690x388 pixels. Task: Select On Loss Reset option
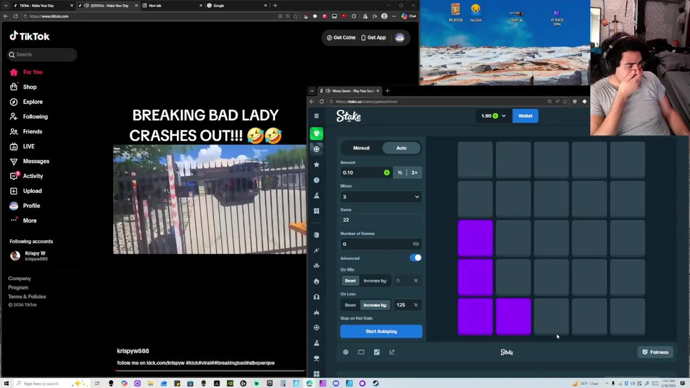coord(350,305)
